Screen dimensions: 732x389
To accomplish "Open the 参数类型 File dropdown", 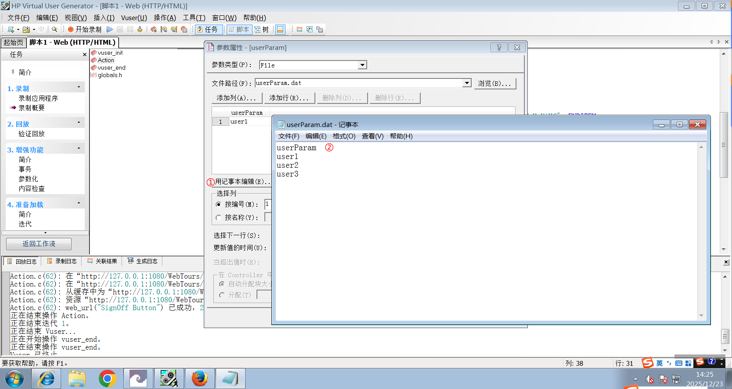I will click(362, 65).
